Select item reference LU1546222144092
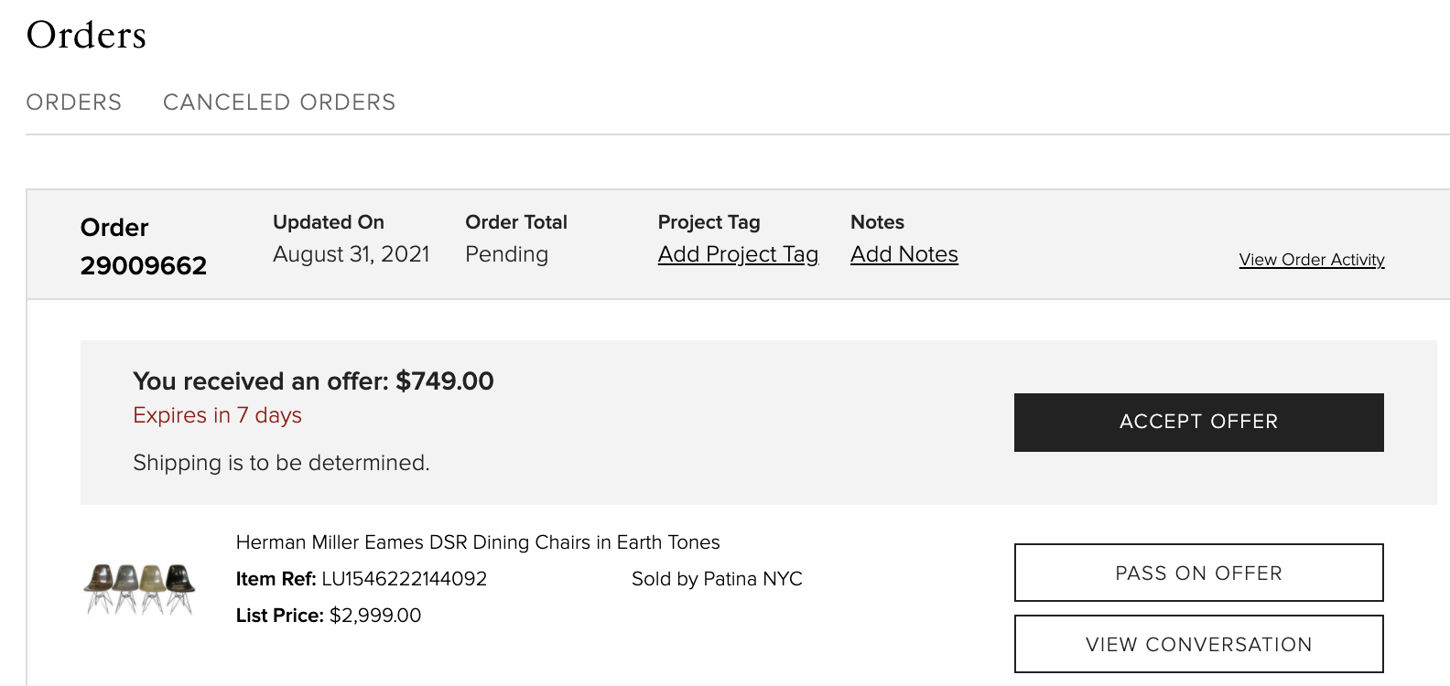The height and width of the screenshot is (686, 1450). (x=405, y=579)
